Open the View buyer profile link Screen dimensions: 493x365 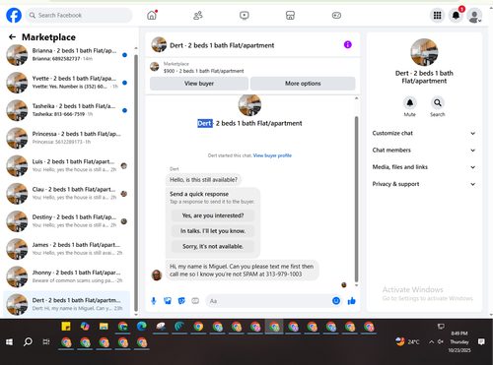272,155
